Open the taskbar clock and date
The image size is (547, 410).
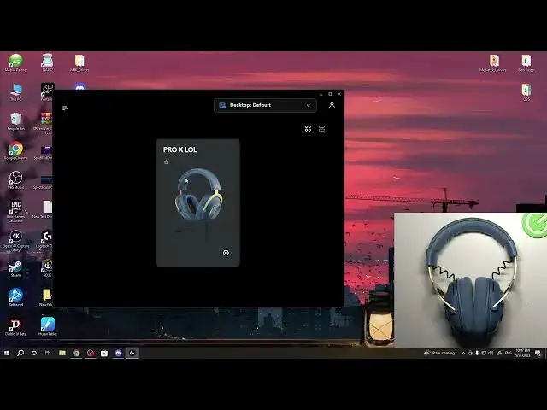pyautogui.click(x=522, y=353)
